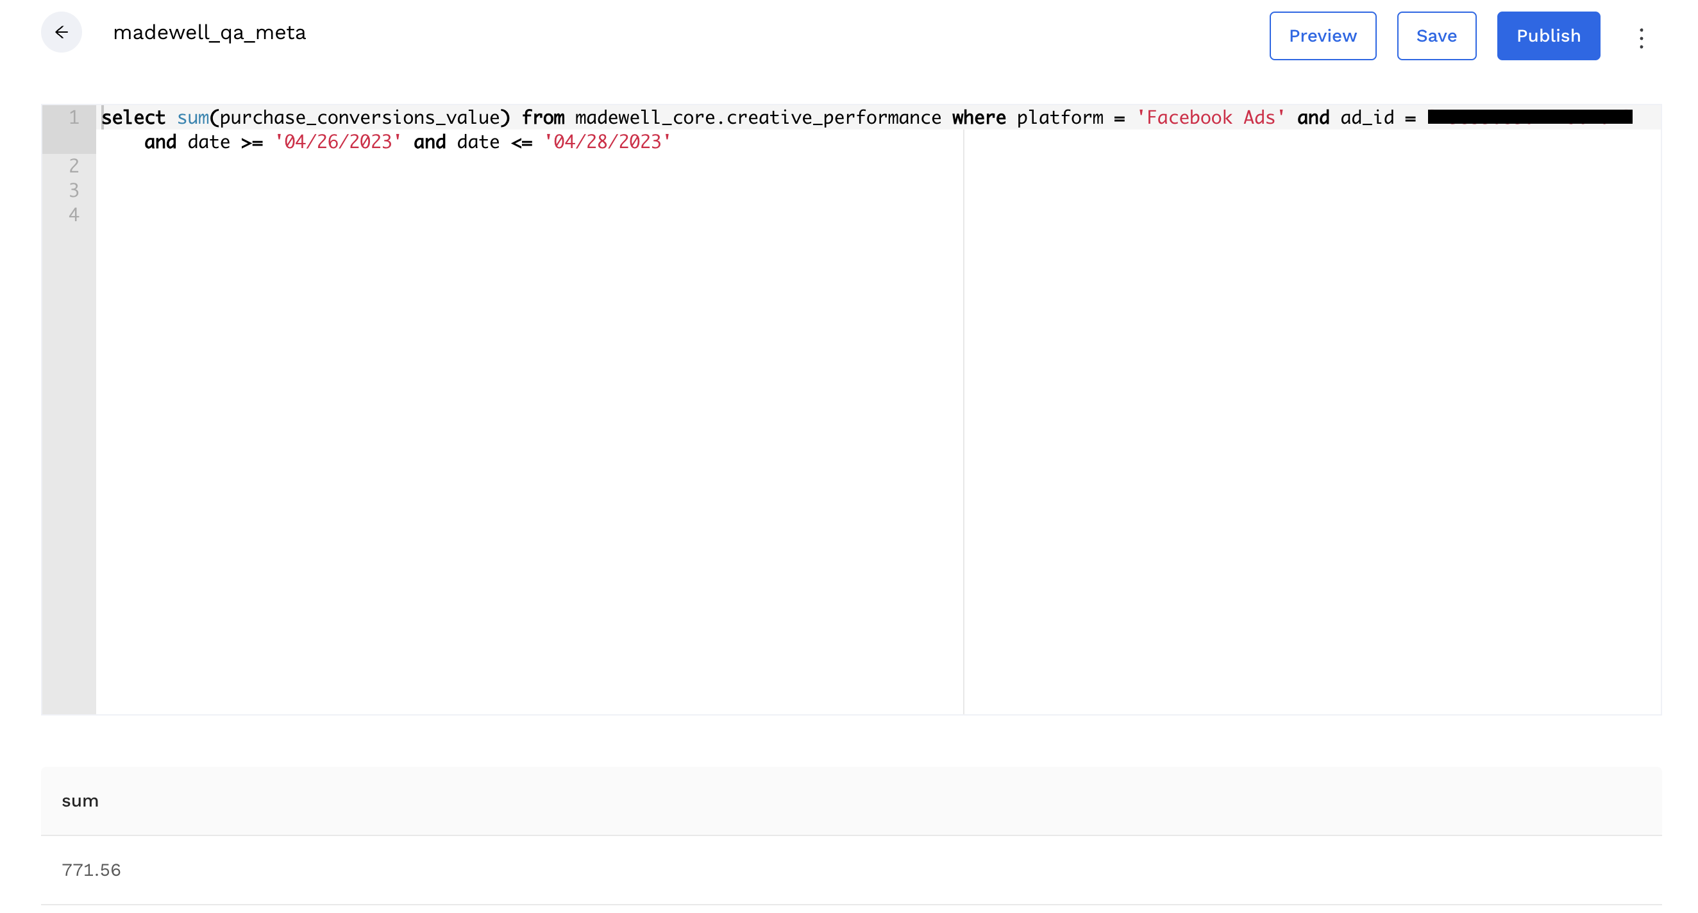Click line number 1 in the gutter
The height and width of the screenshot is (913, 1698).
pyautogui.click(x=73, y=117)
